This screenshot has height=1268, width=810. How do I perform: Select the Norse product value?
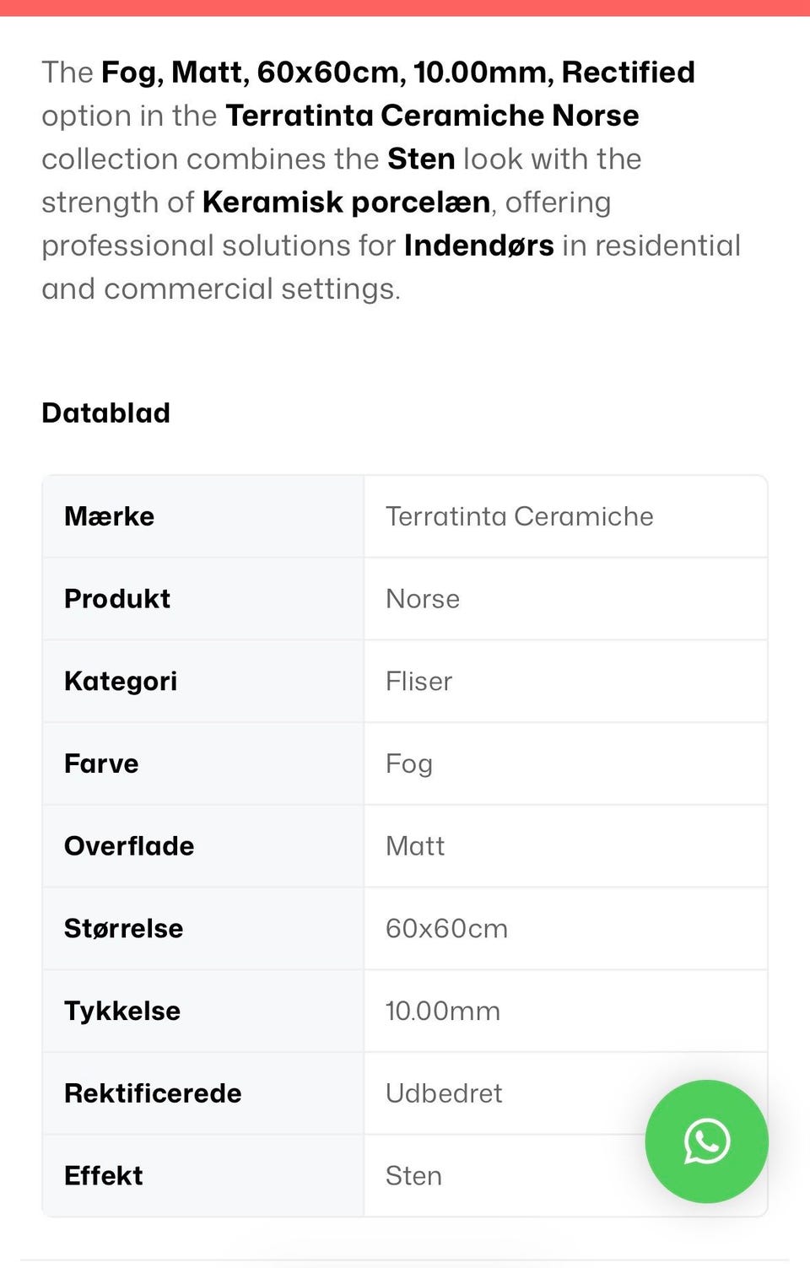pos(423,599)
